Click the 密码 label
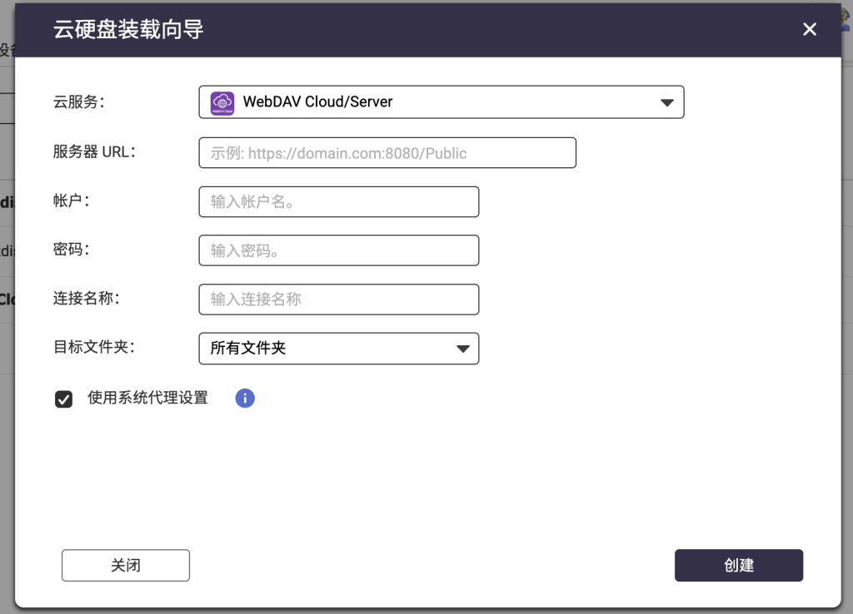The image size is (853, 614). point(72,249)
